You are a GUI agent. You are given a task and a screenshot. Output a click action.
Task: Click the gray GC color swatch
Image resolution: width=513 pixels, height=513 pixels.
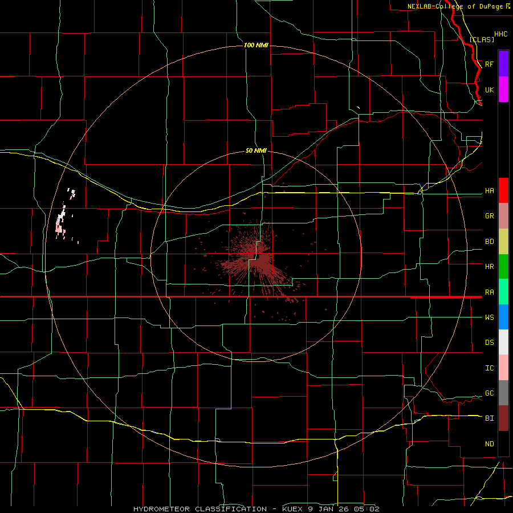tap(503, 393)
